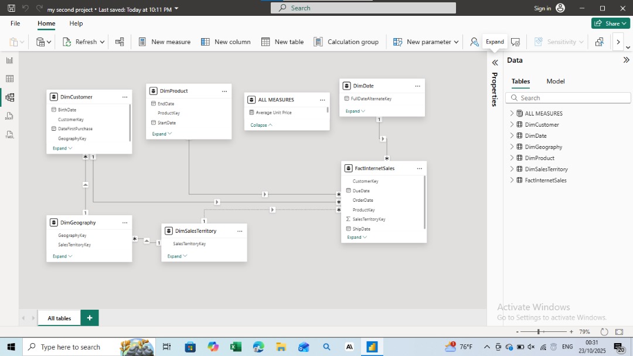This screenshot has height=356, width=633.
Task: Open the Refresh dropdown arrow
Action: 102,42
